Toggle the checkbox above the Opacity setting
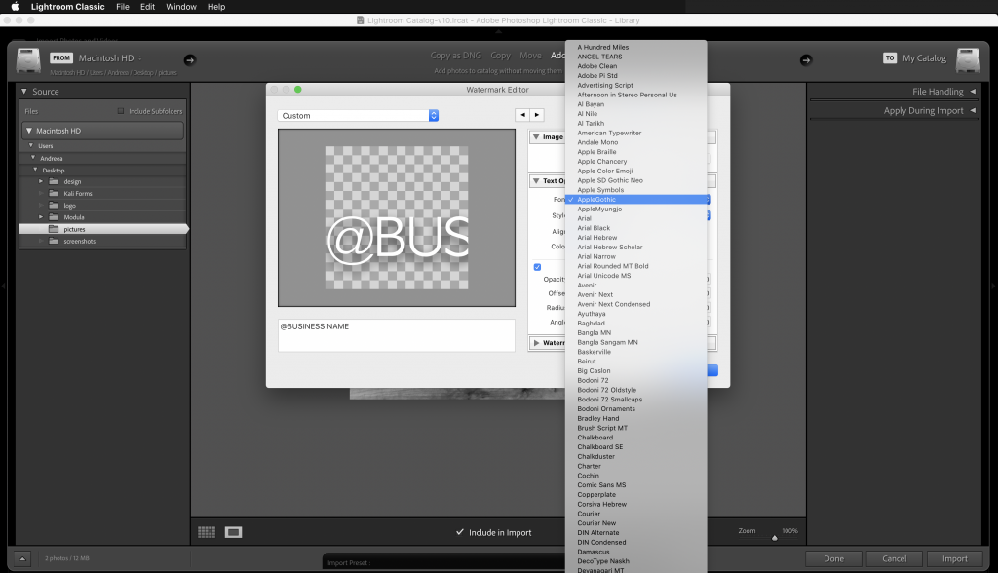Image resolution: width=998 pixels, height=573 pixels. (x=537, y=266)
